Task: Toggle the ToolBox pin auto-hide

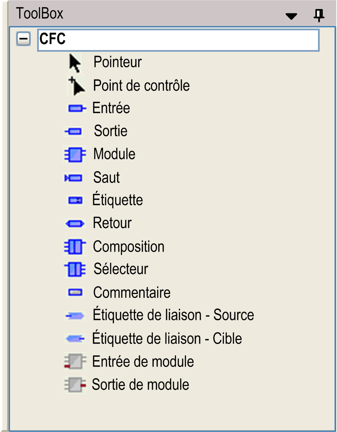Action: [x=319, y=15]
